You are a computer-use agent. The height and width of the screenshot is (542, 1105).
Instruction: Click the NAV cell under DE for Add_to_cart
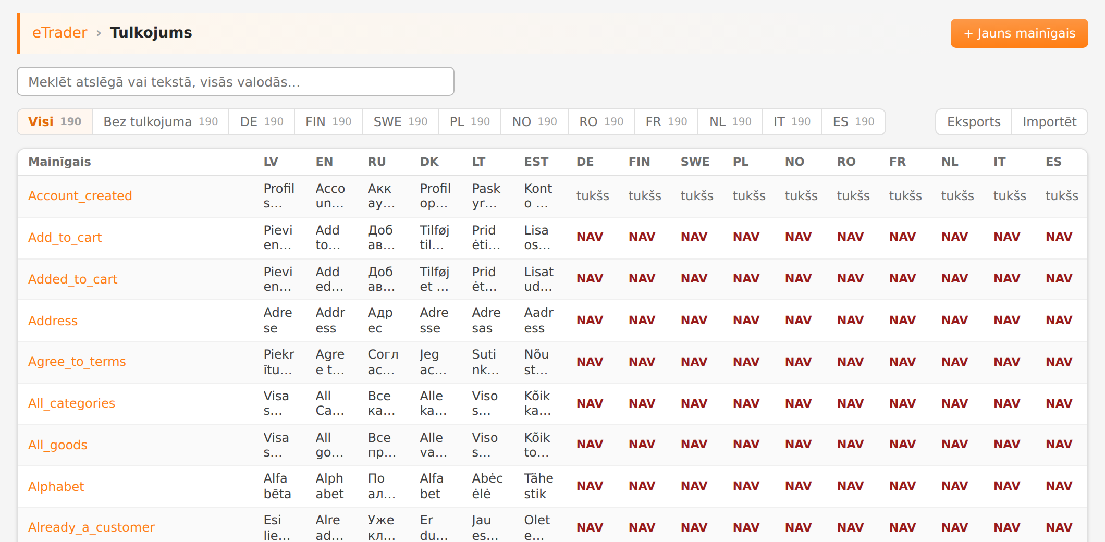(590, 237)
